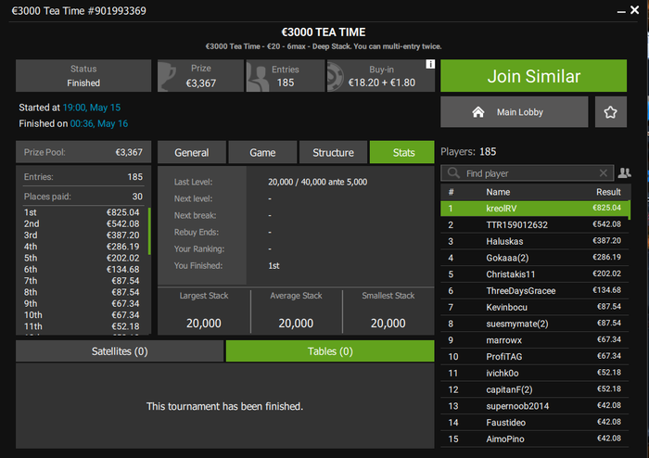
Task: Sort players by Result column header
Action: 608,192
